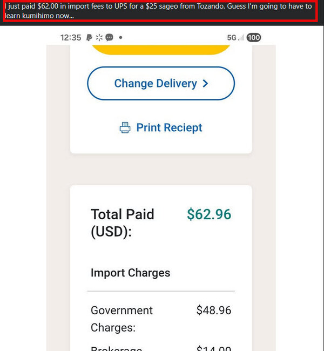Click the $62.96 total paid amount
The image size is (324, 351).
(208, 214)
